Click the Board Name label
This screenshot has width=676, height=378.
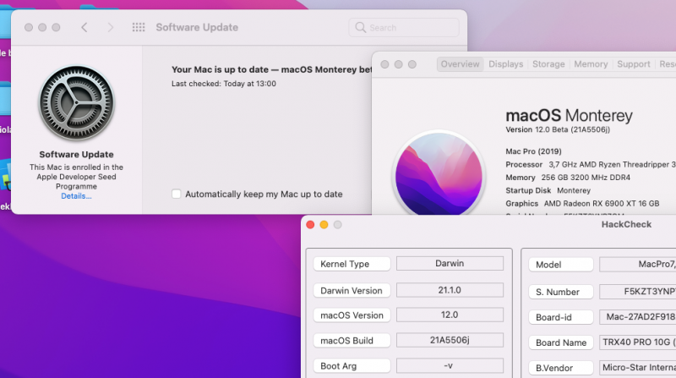pyautogui.click(x=561, y=342)
